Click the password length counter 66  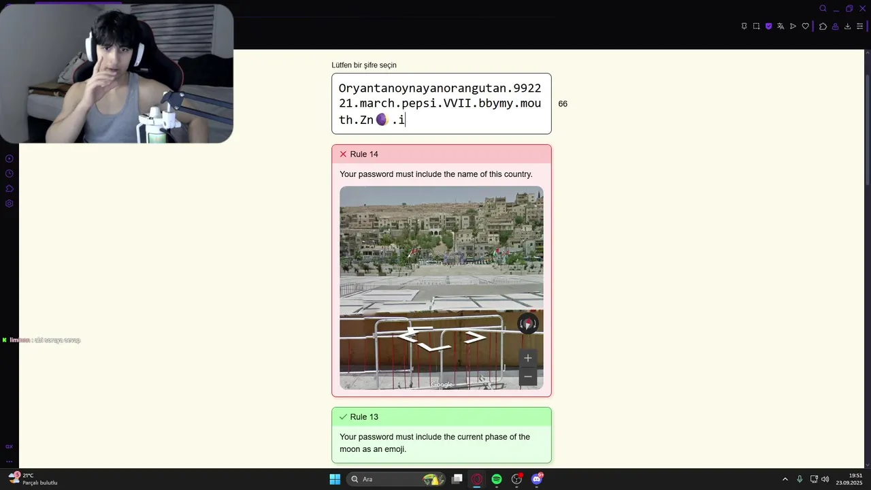pos(563,104)
